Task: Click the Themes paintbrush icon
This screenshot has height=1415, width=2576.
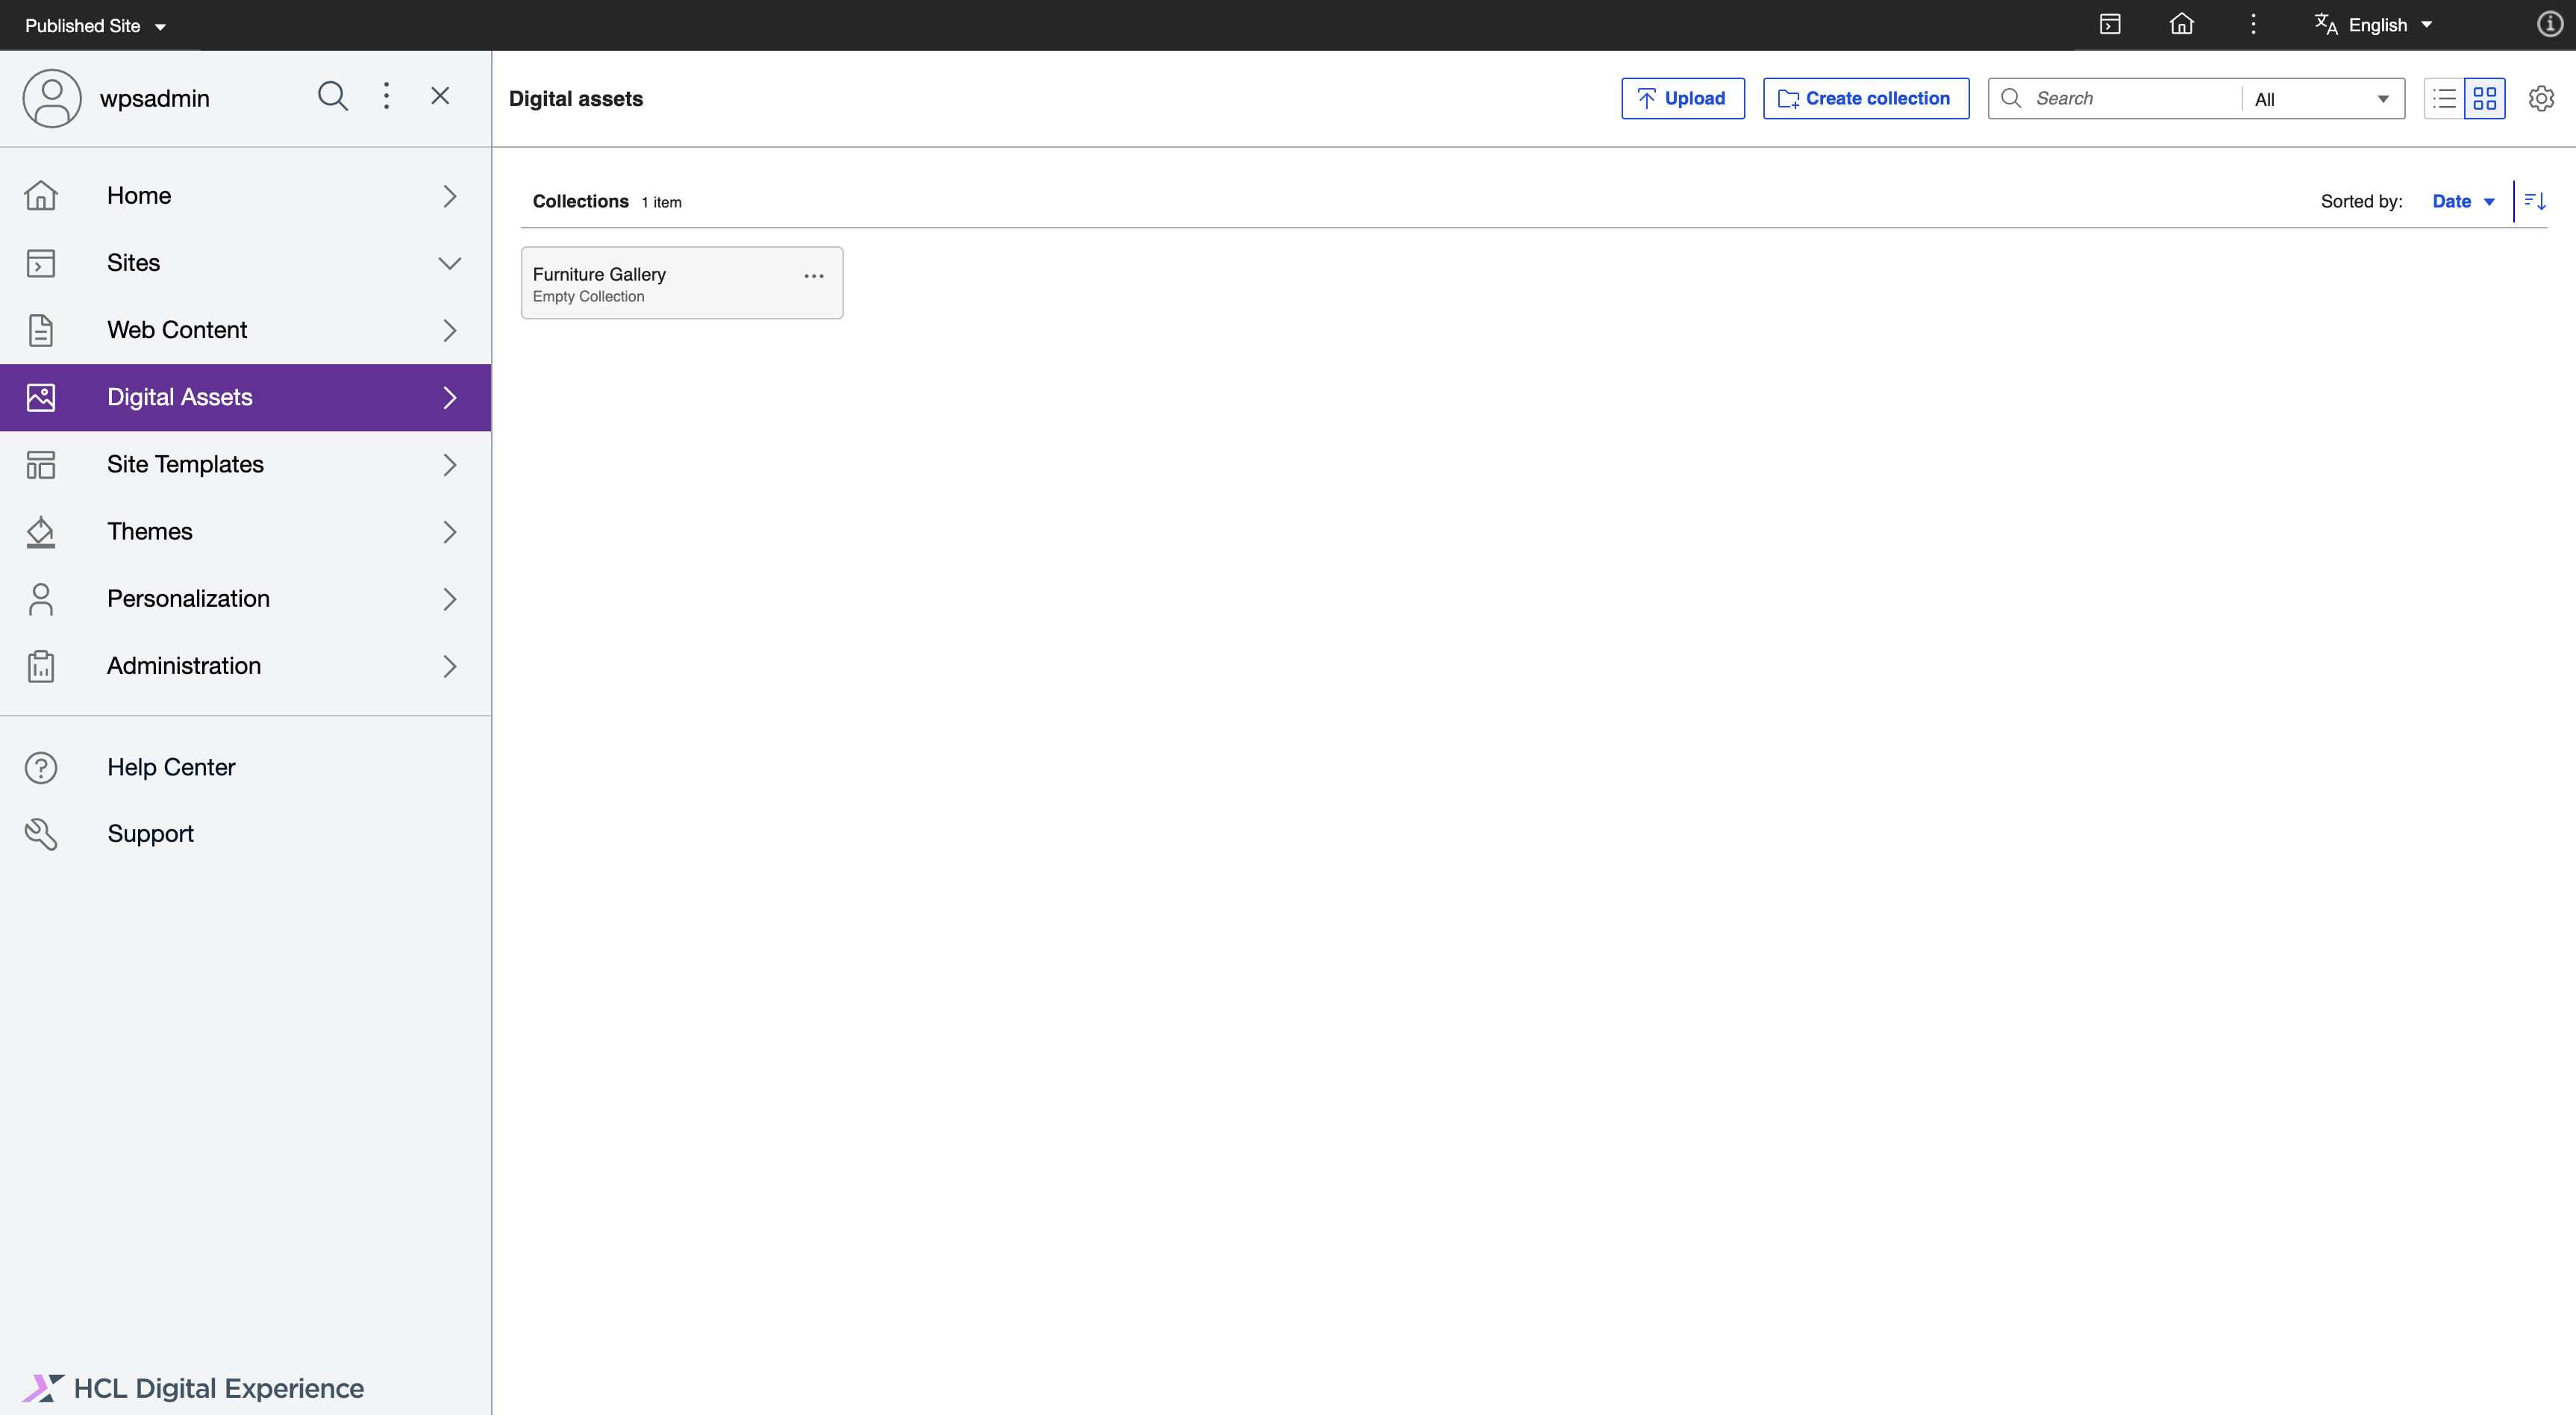Action: click(41, 531)
